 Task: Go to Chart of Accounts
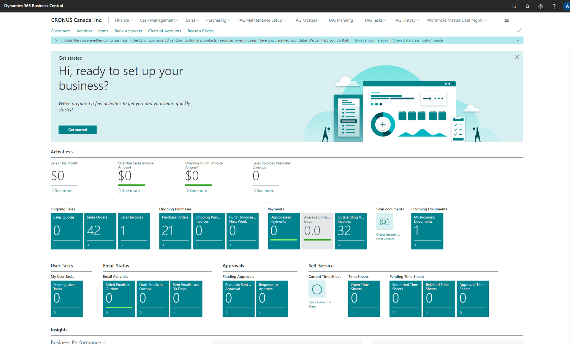(x=164, y=31)
